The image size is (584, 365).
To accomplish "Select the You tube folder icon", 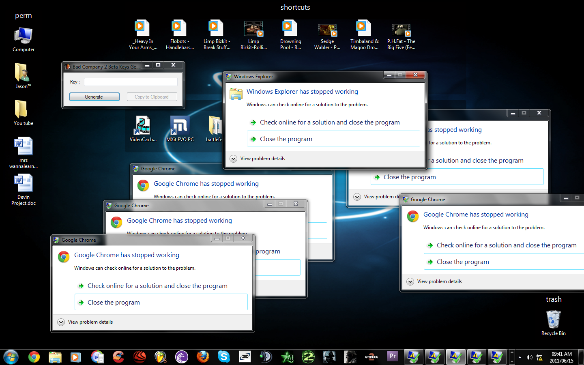I will [x=24, y=113].
